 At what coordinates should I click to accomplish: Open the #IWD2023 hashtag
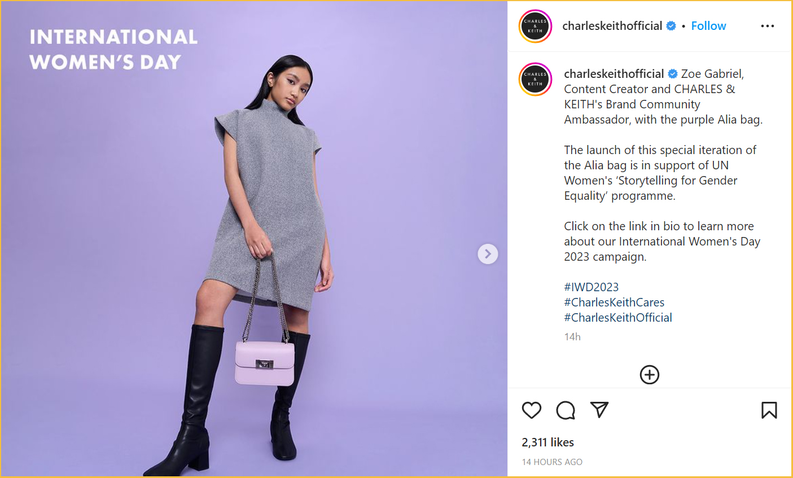coord(592,287)
